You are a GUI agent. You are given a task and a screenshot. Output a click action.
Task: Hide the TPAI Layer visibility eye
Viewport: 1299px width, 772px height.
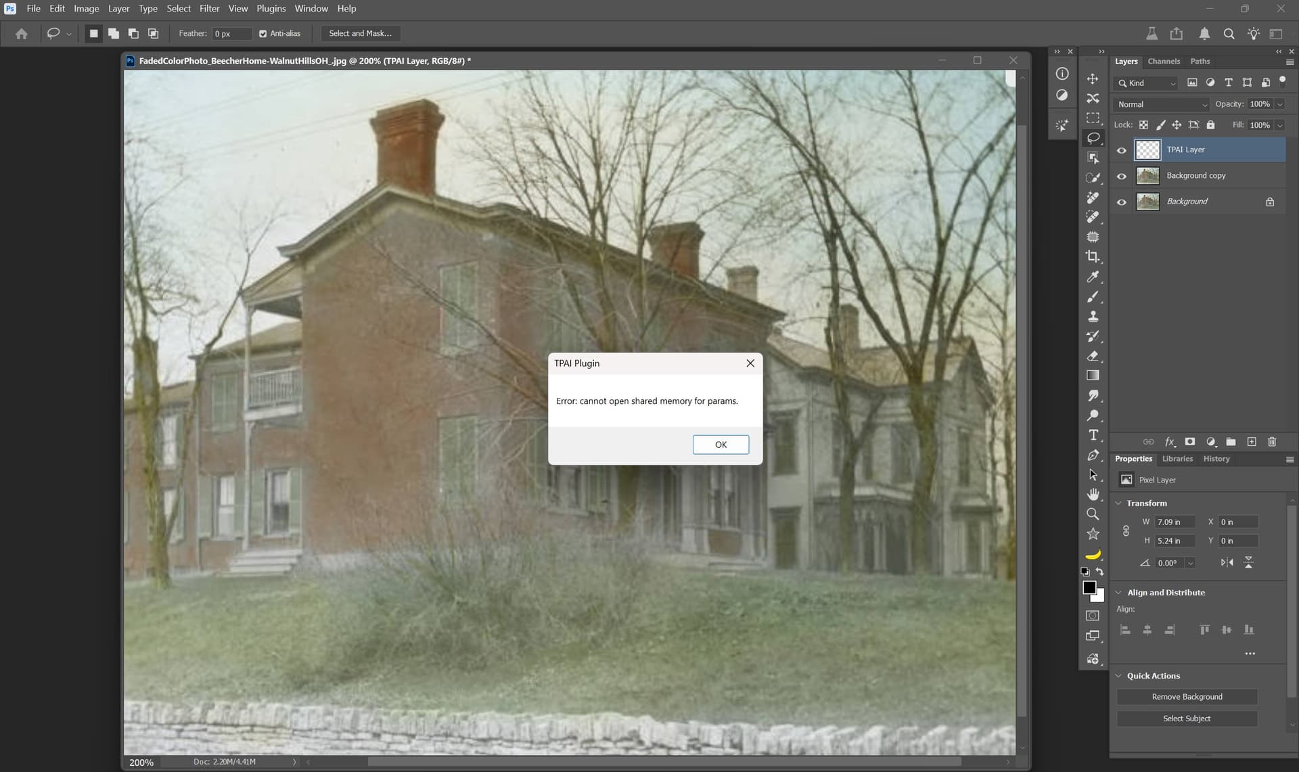click(x=1122, y=150)
